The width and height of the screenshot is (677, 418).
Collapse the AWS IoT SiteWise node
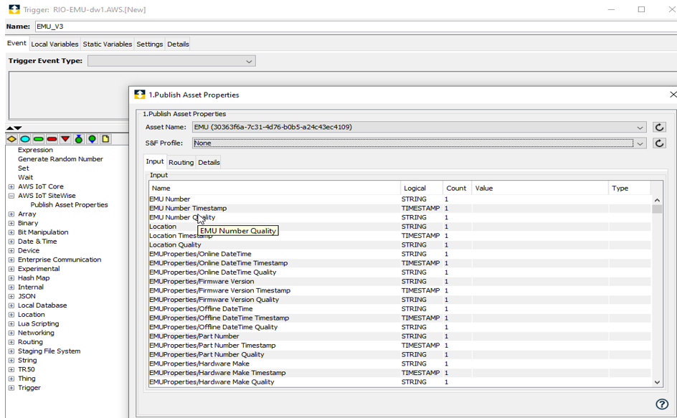point(11,196)
